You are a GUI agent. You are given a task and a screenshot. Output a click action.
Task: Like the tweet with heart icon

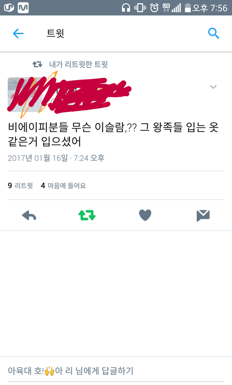point(145,215)
